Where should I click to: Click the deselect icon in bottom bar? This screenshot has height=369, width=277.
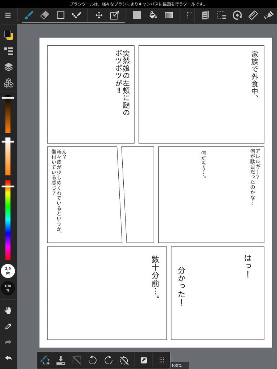[x=76, y=360]
